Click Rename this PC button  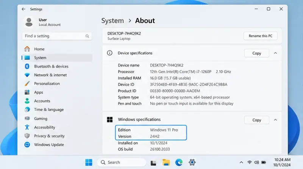point(261,36)
